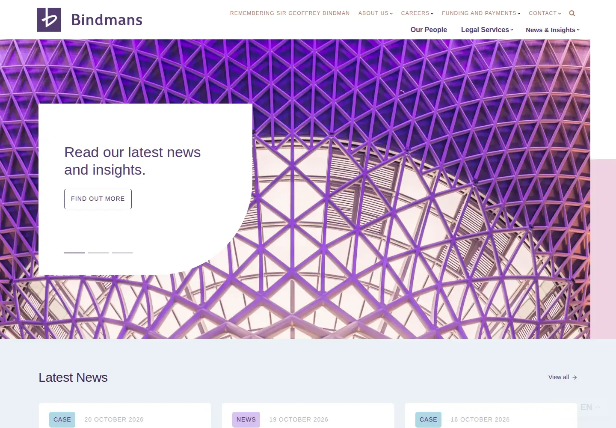616x428 pixels.
Task: Open Remembering Sir Geoffrey Bindman link
Action: pyautogui.click(x=290, y=13)
